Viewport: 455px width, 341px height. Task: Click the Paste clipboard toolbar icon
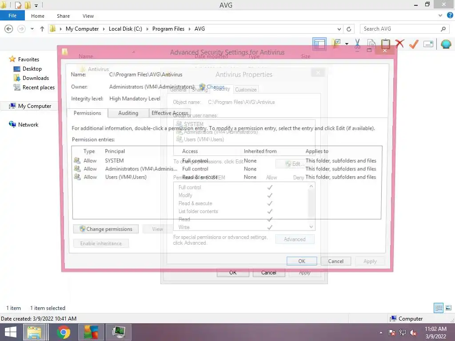(x=385, y=44)
